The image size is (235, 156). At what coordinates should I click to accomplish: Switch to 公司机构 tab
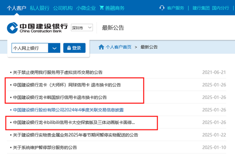pyautogui.click(x=63, y=8)
